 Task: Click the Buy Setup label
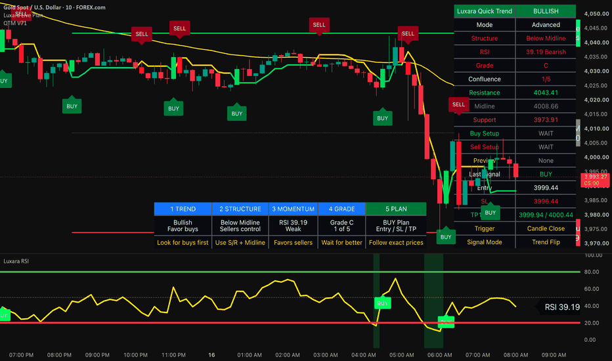tap(485, 133)
